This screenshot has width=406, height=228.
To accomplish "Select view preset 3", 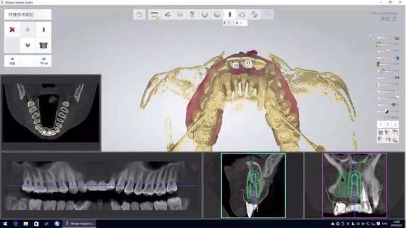I will point(395,124).
